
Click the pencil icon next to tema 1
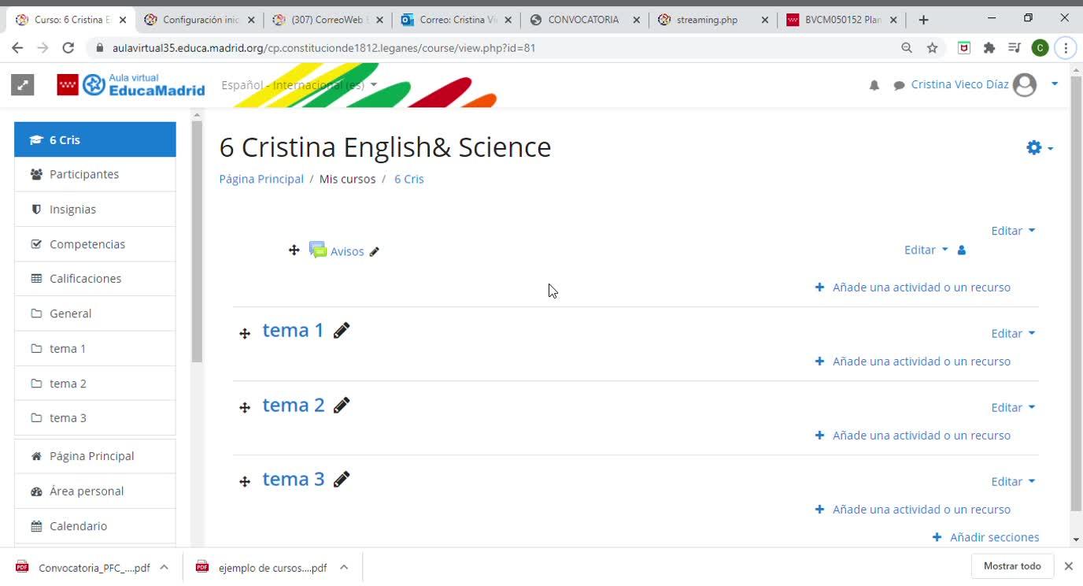tap(341, 331)
